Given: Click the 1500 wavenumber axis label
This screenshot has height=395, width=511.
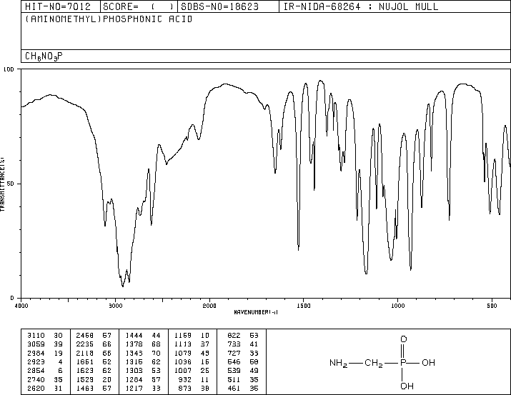Looking at the screenshot, I should tap(304, 306).
